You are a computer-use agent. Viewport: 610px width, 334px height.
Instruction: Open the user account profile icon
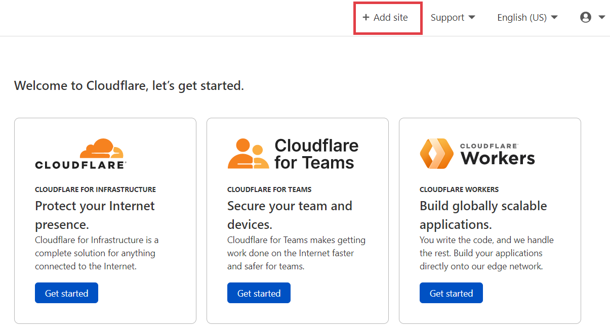[x=586, y=18]
